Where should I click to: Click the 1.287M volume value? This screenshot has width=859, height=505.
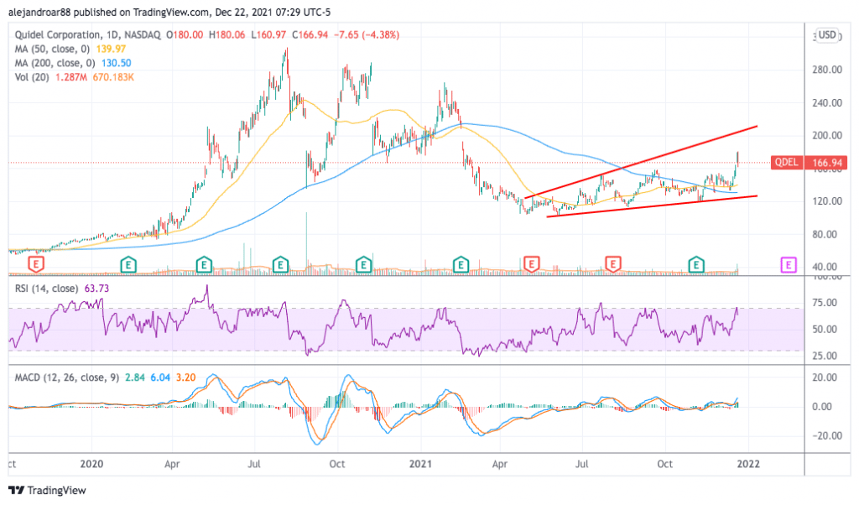pyautogui.click(x=71, y=77)
